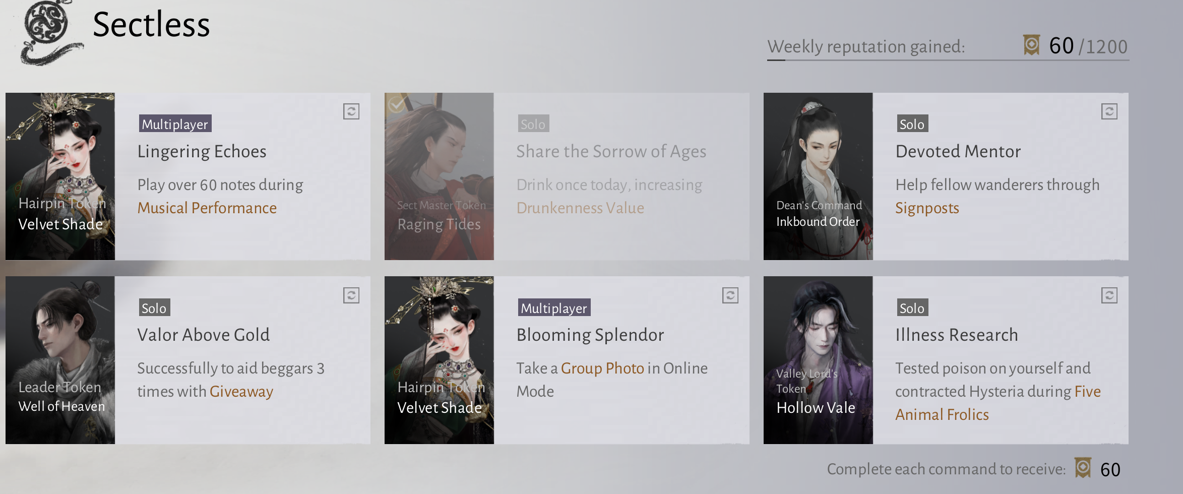The width and height of the screenshot is (1183, 494).
Task: Open the Musical Performance link
Action: point(207,208)
